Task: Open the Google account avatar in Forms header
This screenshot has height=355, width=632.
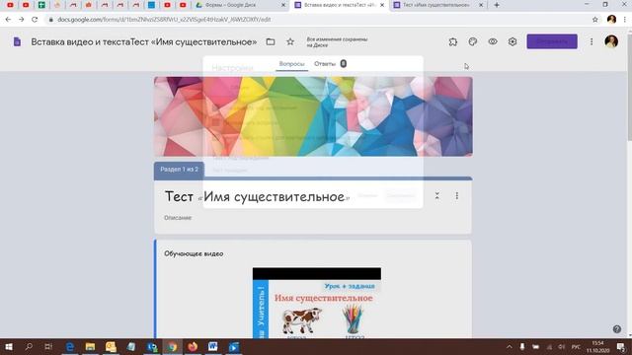Action: point(611,41)
